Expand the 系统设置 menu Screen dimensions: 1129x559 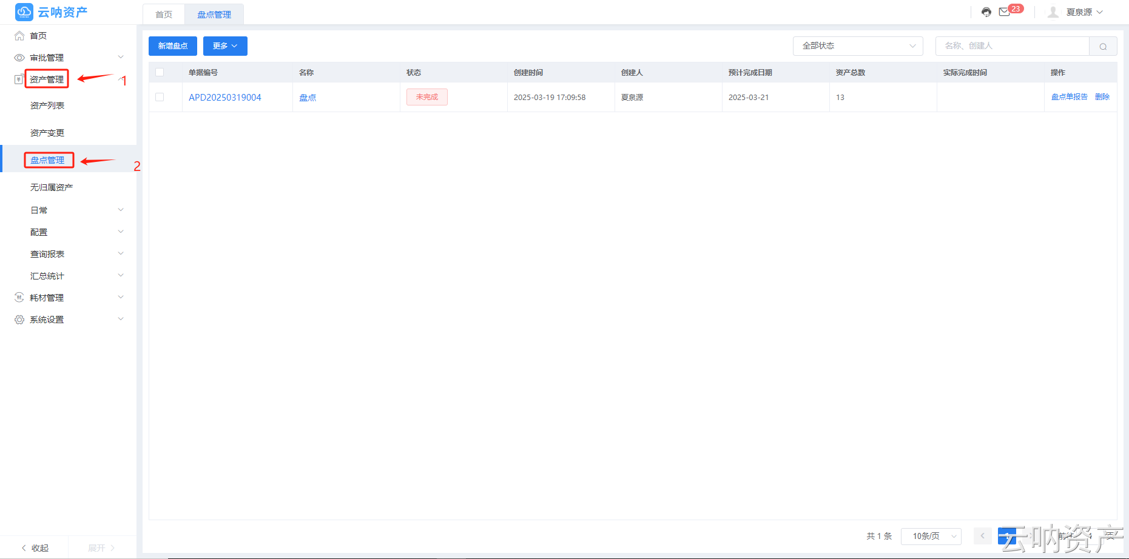click(x=121, y=319)
